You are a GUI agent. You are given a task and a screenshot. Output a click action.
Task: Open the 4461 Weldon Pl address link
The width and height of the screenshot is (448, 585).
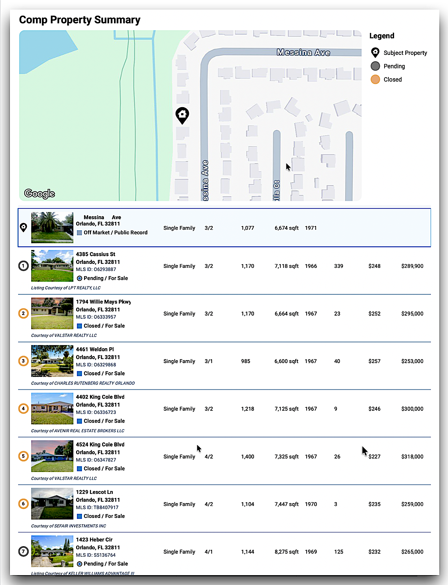click(x=95, y=349)
